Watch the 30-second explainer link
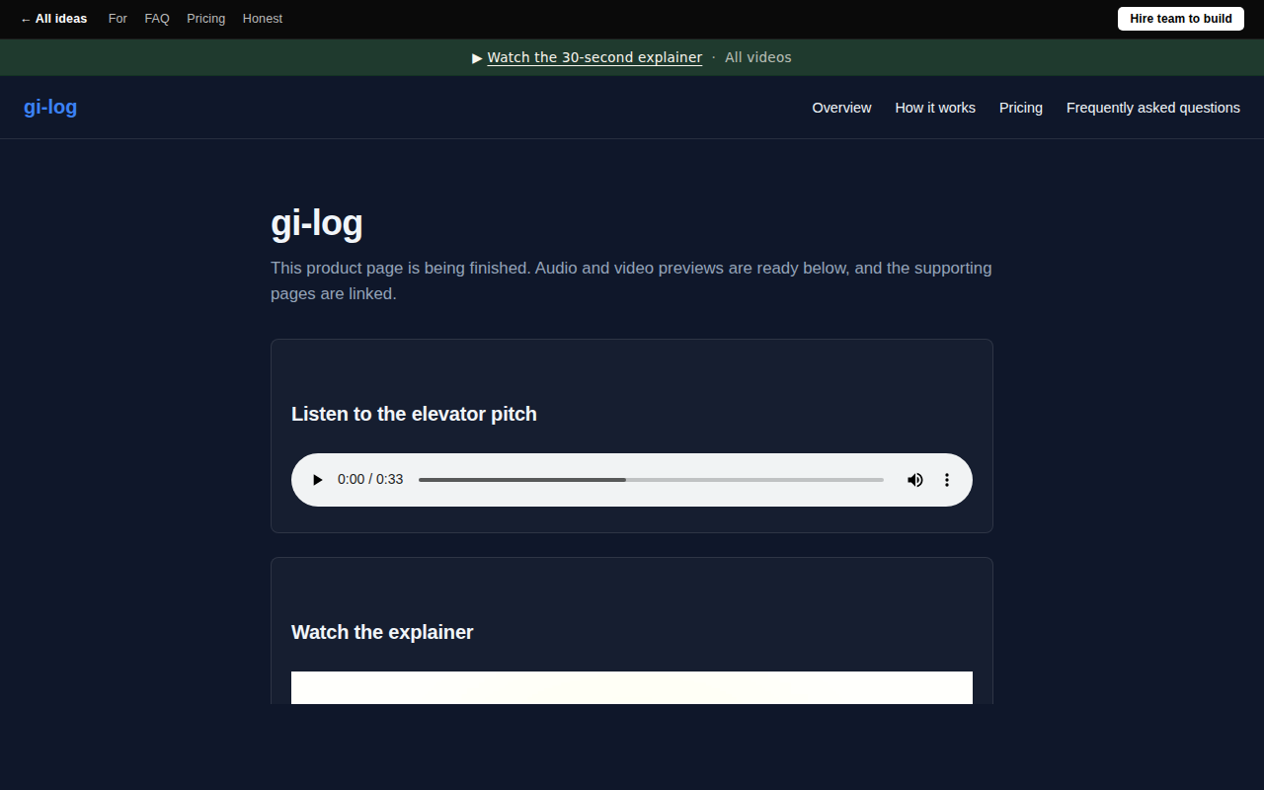Image resolution: width=1264 pixels, height=790 pixels. 594,57
